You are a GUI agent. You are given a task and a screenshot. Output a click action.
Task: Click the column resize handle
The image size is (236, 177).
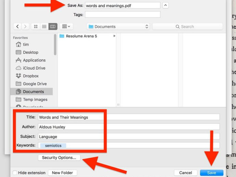tap(118, 105)
